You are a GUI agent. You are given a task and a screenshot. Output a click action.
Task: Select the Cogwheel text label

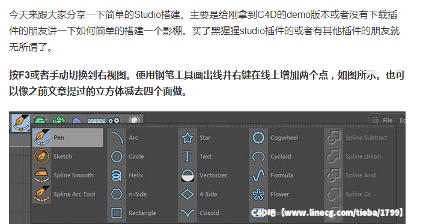(x=284, y=137)
